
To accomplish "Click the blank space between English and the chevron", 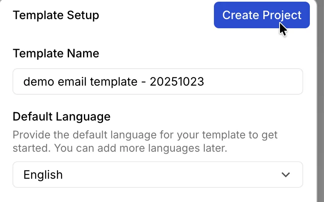I will coord(172,175).
